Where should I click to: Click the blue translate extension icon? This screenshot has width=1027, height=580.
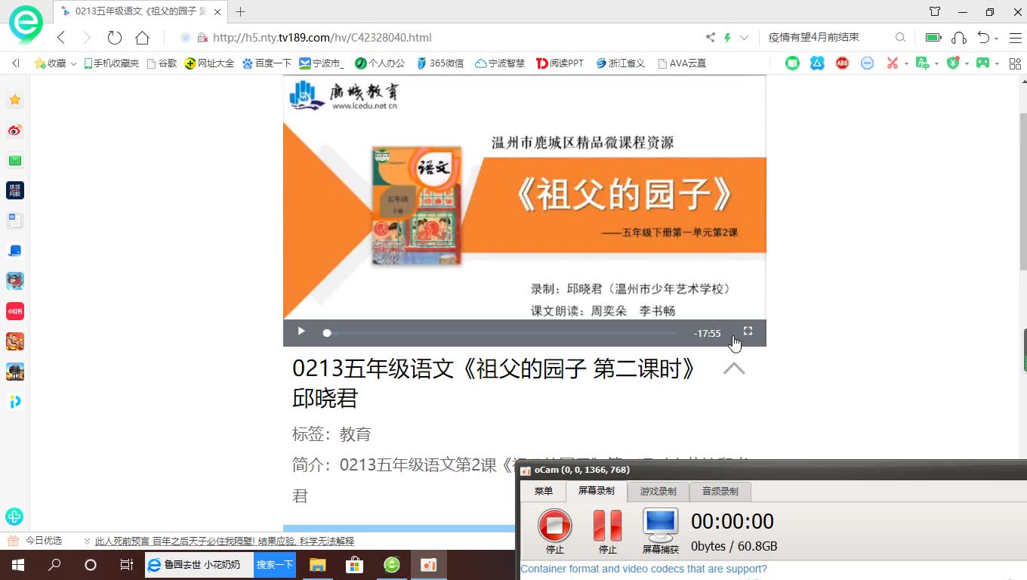coord(817,63)
